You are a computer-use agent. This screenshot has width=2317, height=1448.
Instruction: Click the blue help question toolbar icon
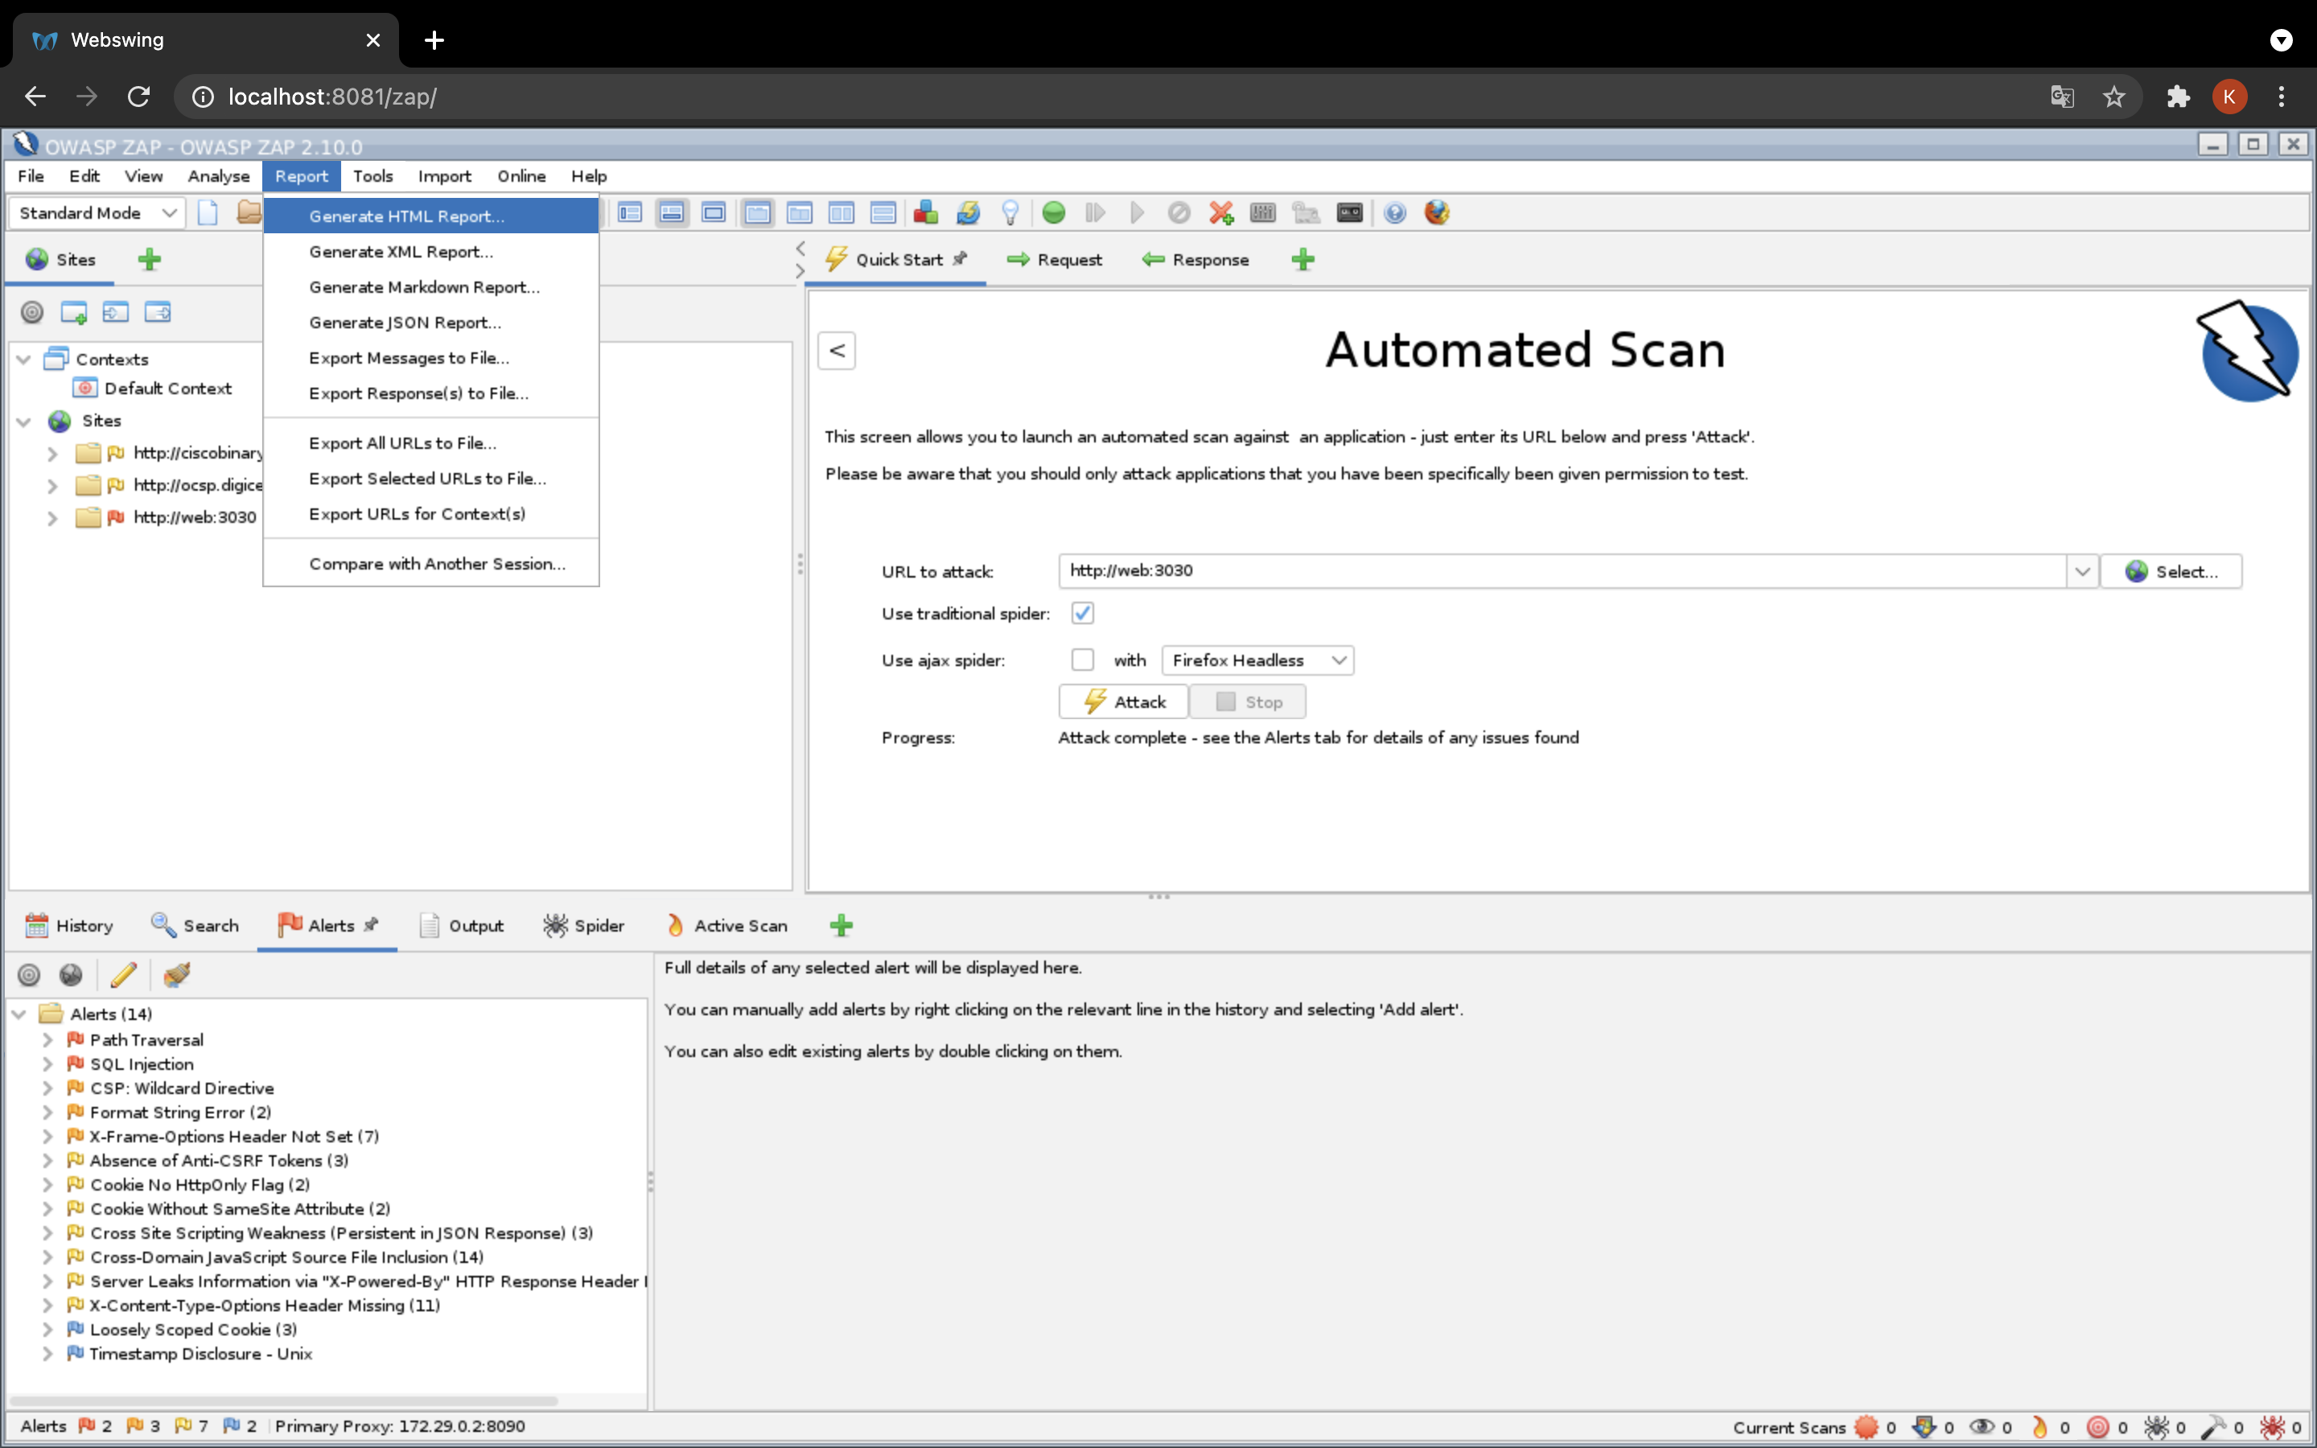pos(1395,212)
